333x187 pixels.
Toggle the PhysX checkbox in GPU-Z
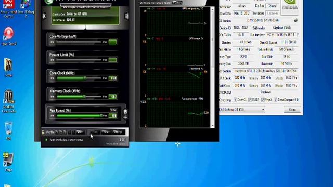pyautogui.click(x=263, y=99)
